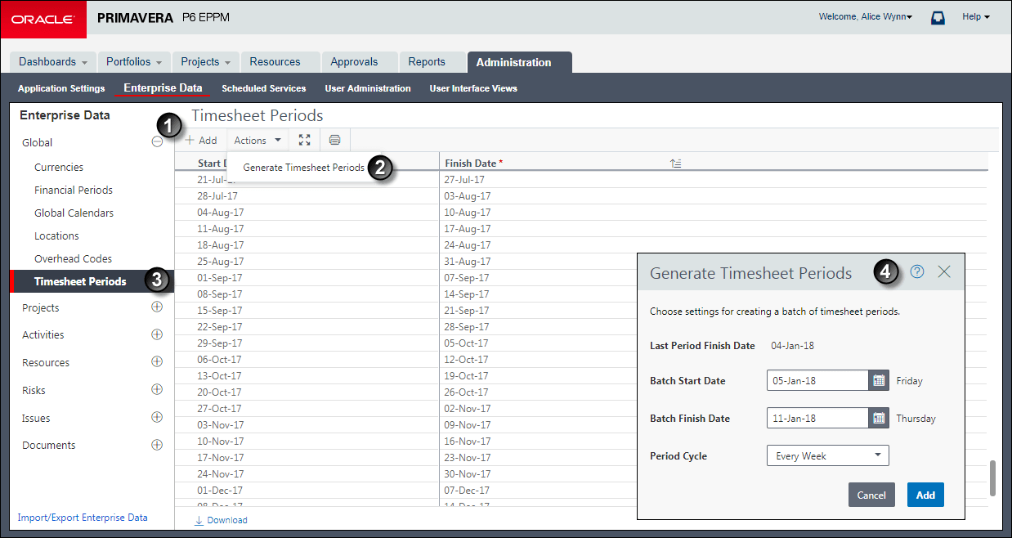Expand the table to full screen
This screenshot has height=538, width=1012.
coord(304,140)
